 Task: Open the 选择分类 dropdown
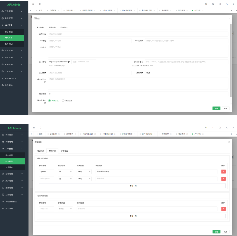click(x=138, y=34)
